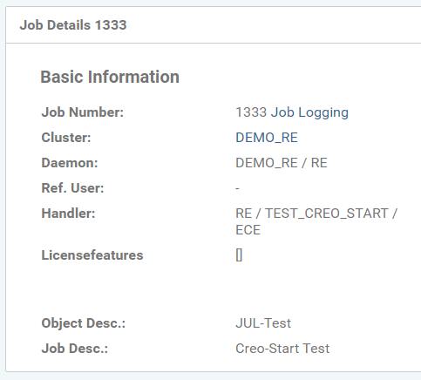
Task: Select the Cluster label
Action: [66, 138]
